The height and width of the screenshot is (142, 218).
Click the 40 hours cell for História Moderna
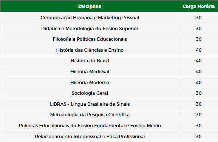198,83
